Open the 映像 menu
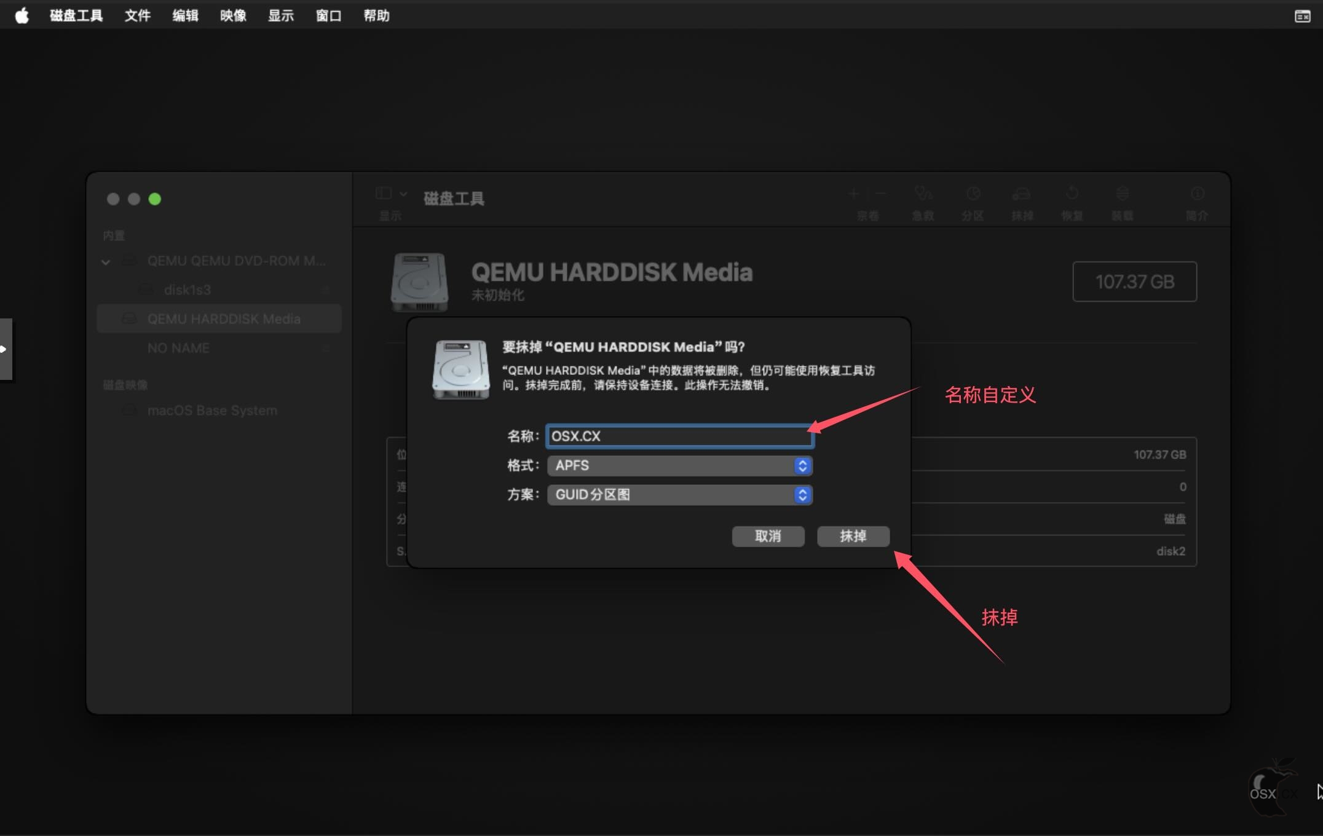The width and height of the screenshot is (1323, 836). pos(233,15)
